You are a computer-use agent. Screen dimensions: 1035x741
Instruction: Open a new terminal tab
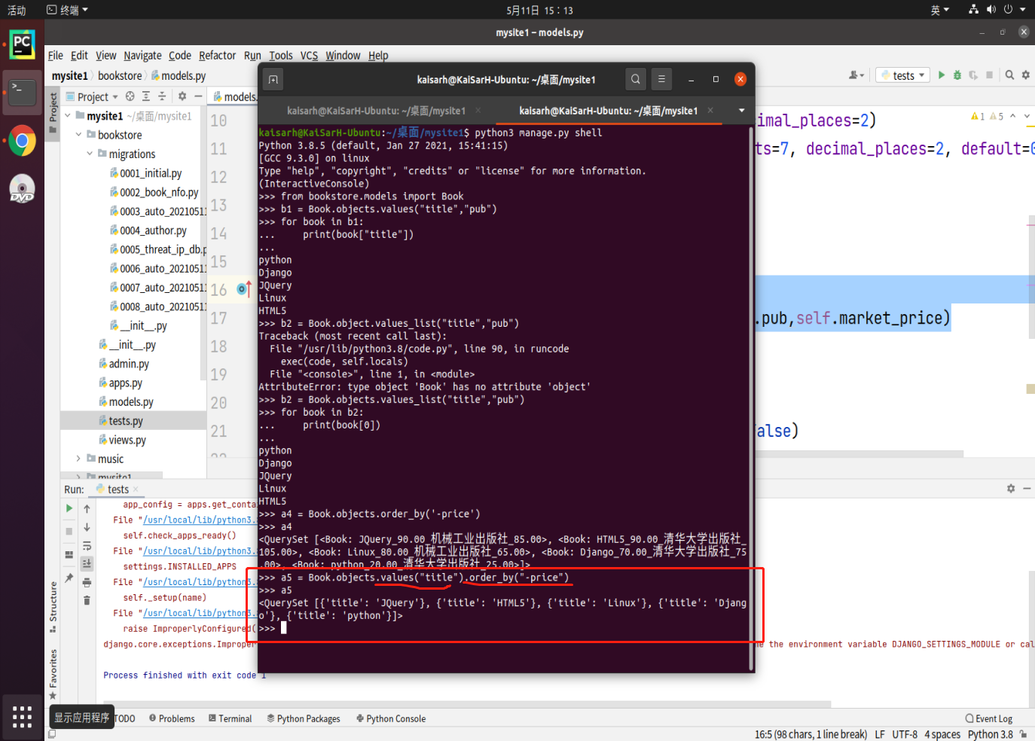[x=273, y=79]
